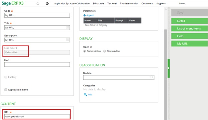
Task: Open the Link type dropdown
Action: [x=37, y=52]
